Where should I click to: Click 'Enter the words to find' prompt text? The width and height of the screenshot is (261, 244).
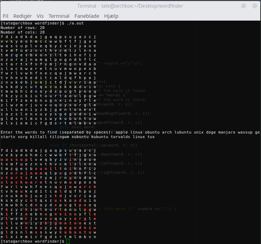[x=28, y=132]
